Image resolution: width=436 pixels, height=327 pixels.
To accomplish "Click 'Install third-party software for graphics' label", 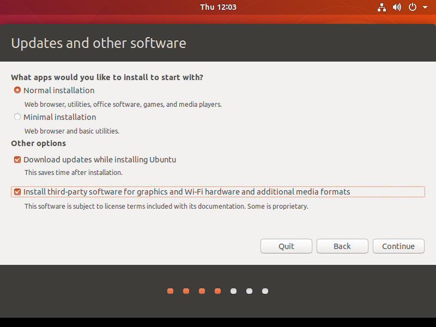I will (187, 192).
